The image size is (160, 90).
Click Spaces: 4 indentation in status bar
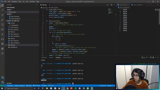tap(110, 85)
